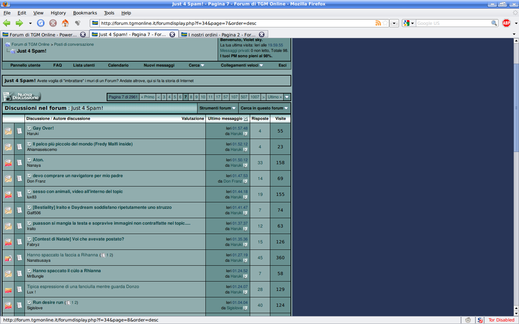
Task: Jump to the Ultimo » last page link
Action: 275,97
